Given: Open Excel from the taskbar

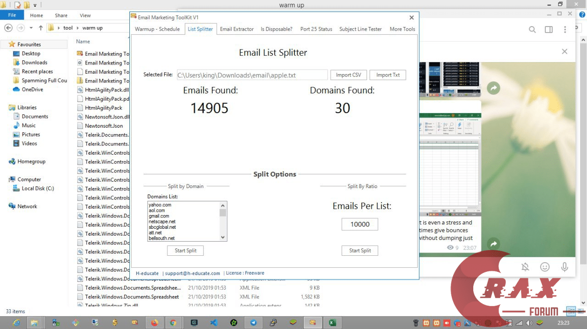Looking at the screenshot, I should coord(332,322).
